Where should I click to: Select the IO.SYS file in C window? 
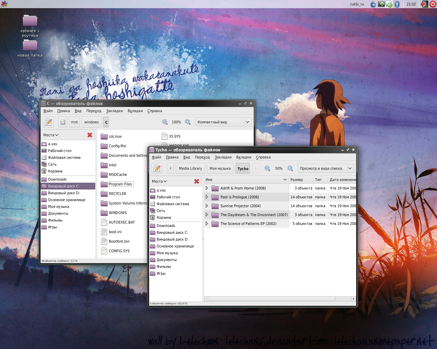click(x=171, y=136)
